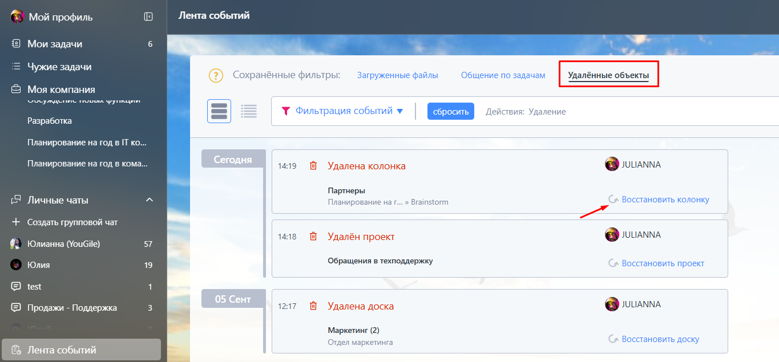Click restore icon next to Восстановить доску
This screenshot has width=779, height=362.
point(613,339)
